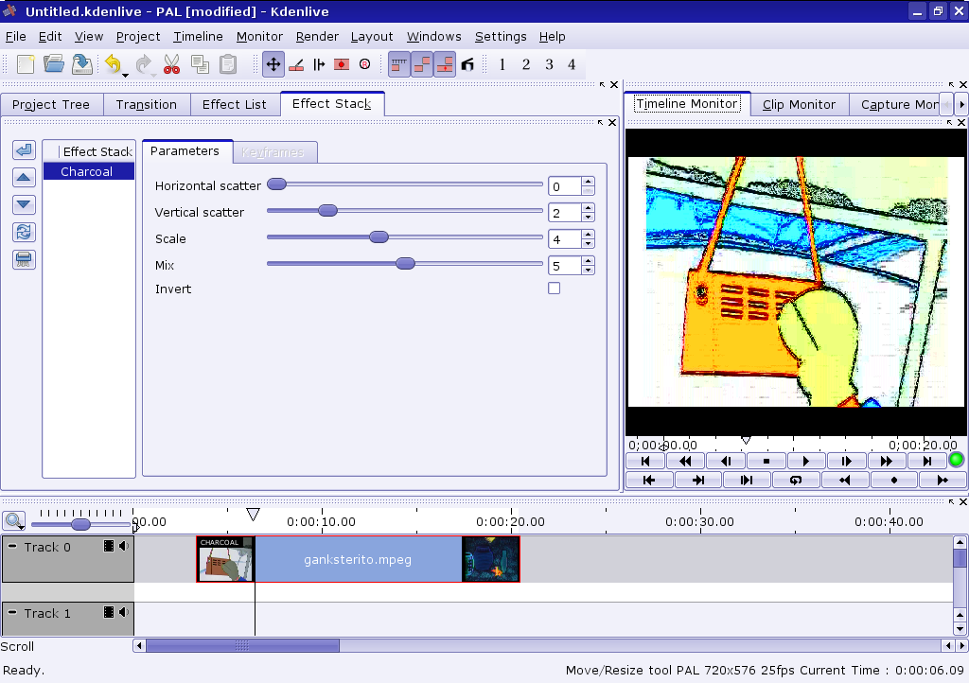Open the timeline zoom magnifier dropdown

coord(14,520)
